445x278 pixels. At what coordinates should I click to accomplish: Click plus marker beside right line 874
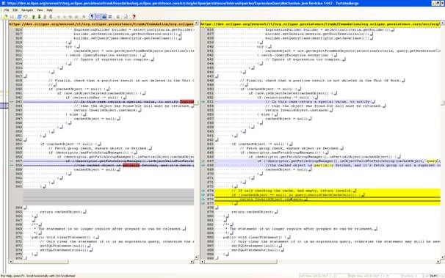[203, 191]
